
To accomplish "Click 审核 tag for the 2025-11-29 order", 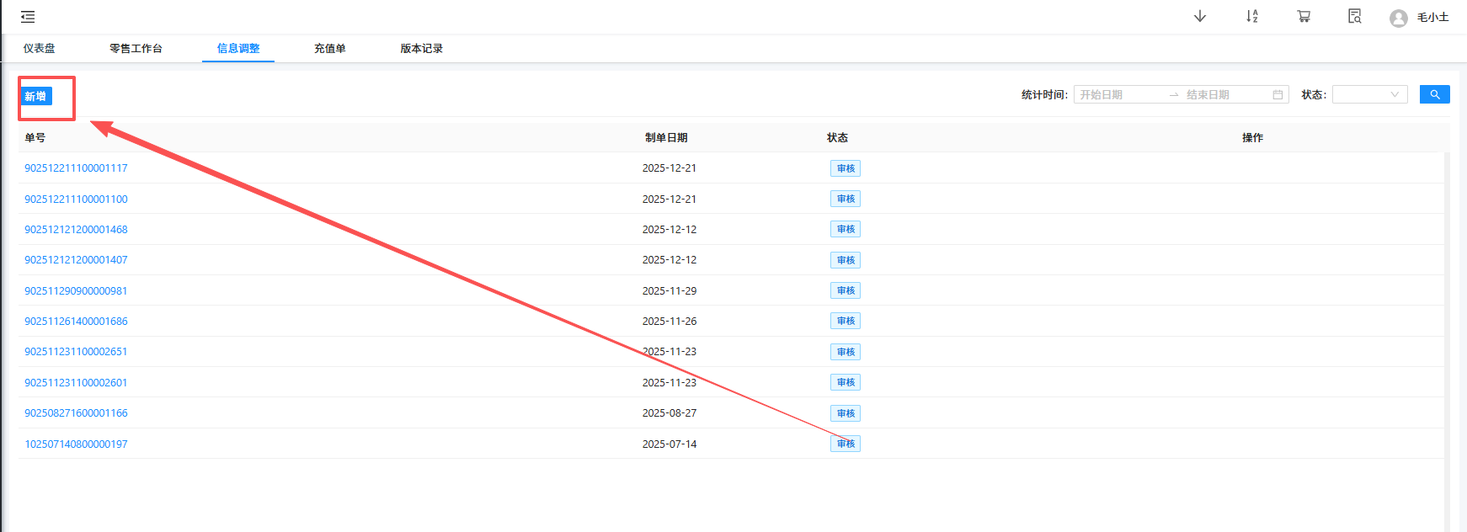I will [x=846, y=290].
